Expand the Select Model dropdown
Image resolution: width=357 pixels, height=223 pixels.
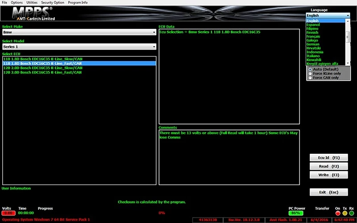click(x=79, y=47)
